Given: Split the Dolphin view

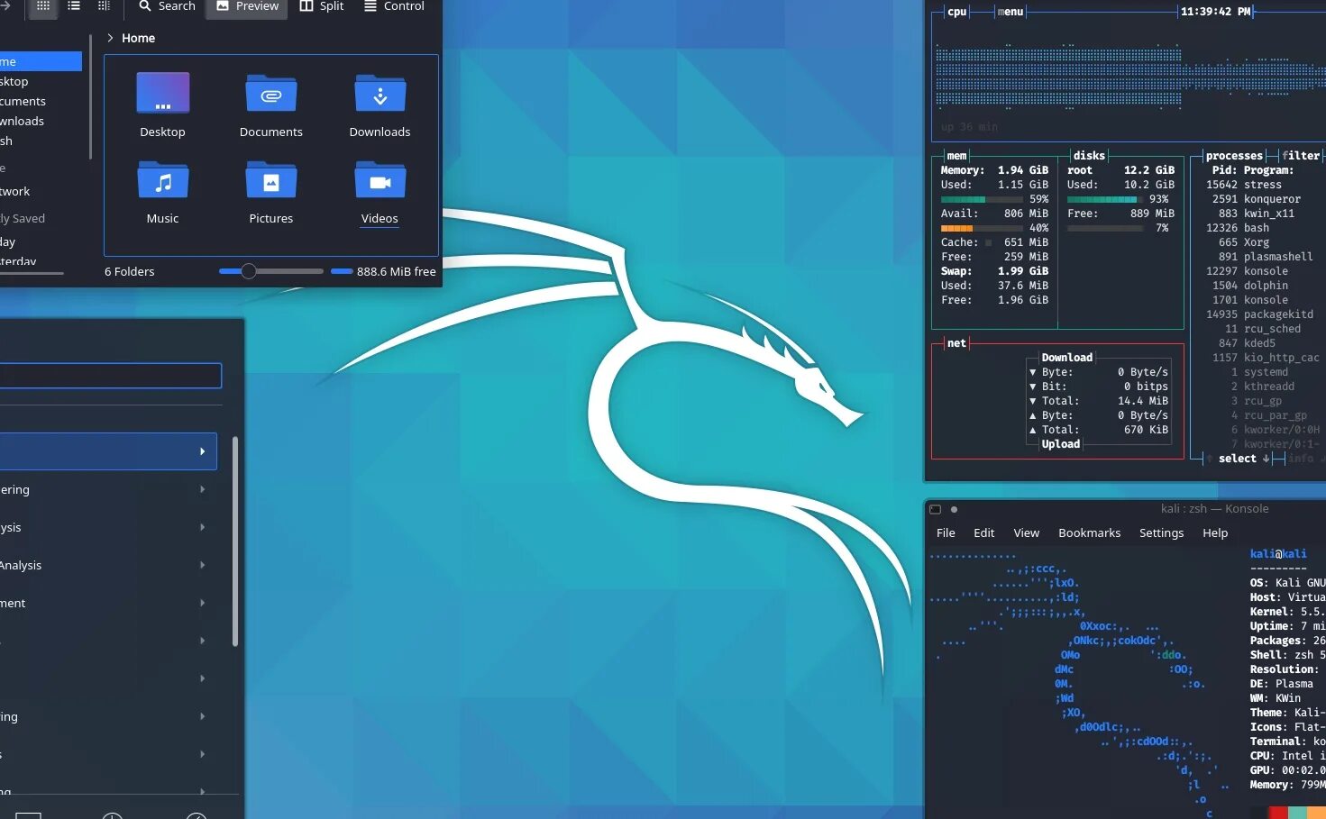Looking at the screenshot, I should click(x=322, y=6).
